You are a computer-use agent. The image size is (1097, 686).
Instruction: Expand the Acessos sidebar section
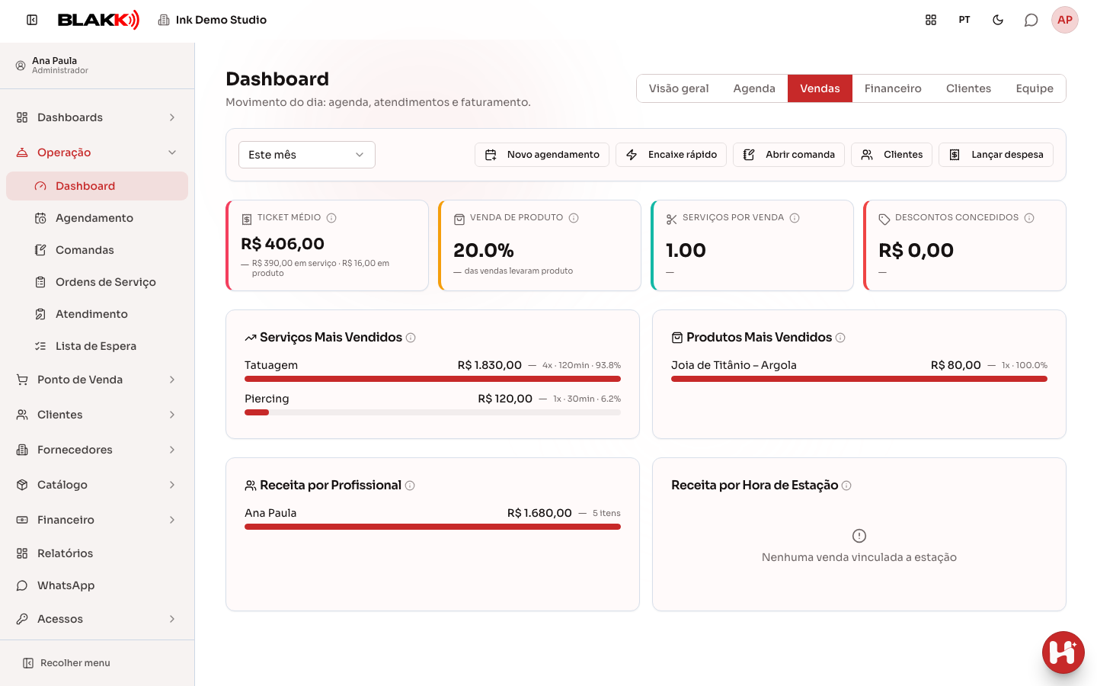[98, 619]
